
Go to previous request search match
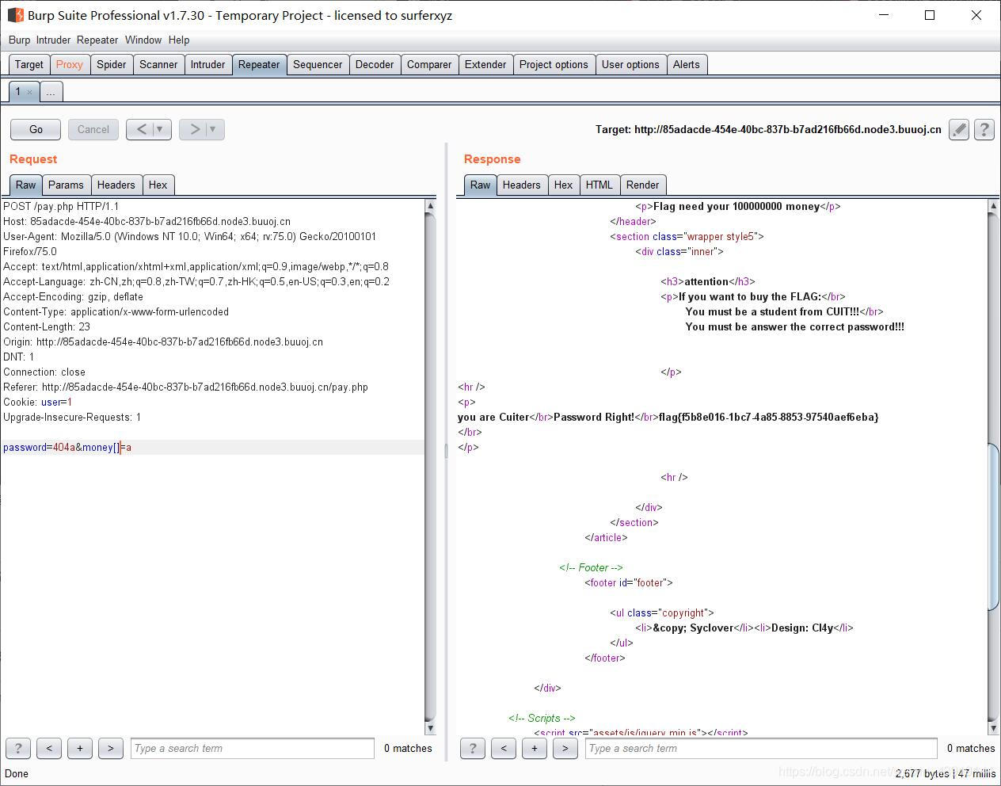49,748
